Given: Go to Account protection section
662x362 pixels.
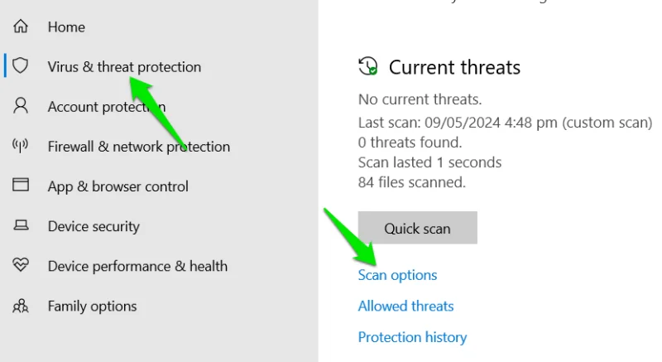Looking at the screenshot, I should [106, 107].
